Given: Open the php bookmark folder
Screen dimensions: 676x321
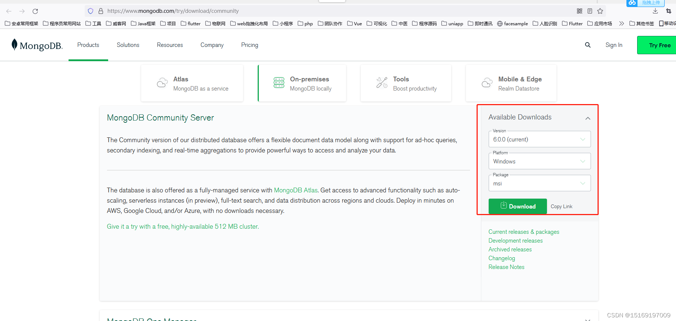Looking at the screenshot, I should [x=305, y=23].
